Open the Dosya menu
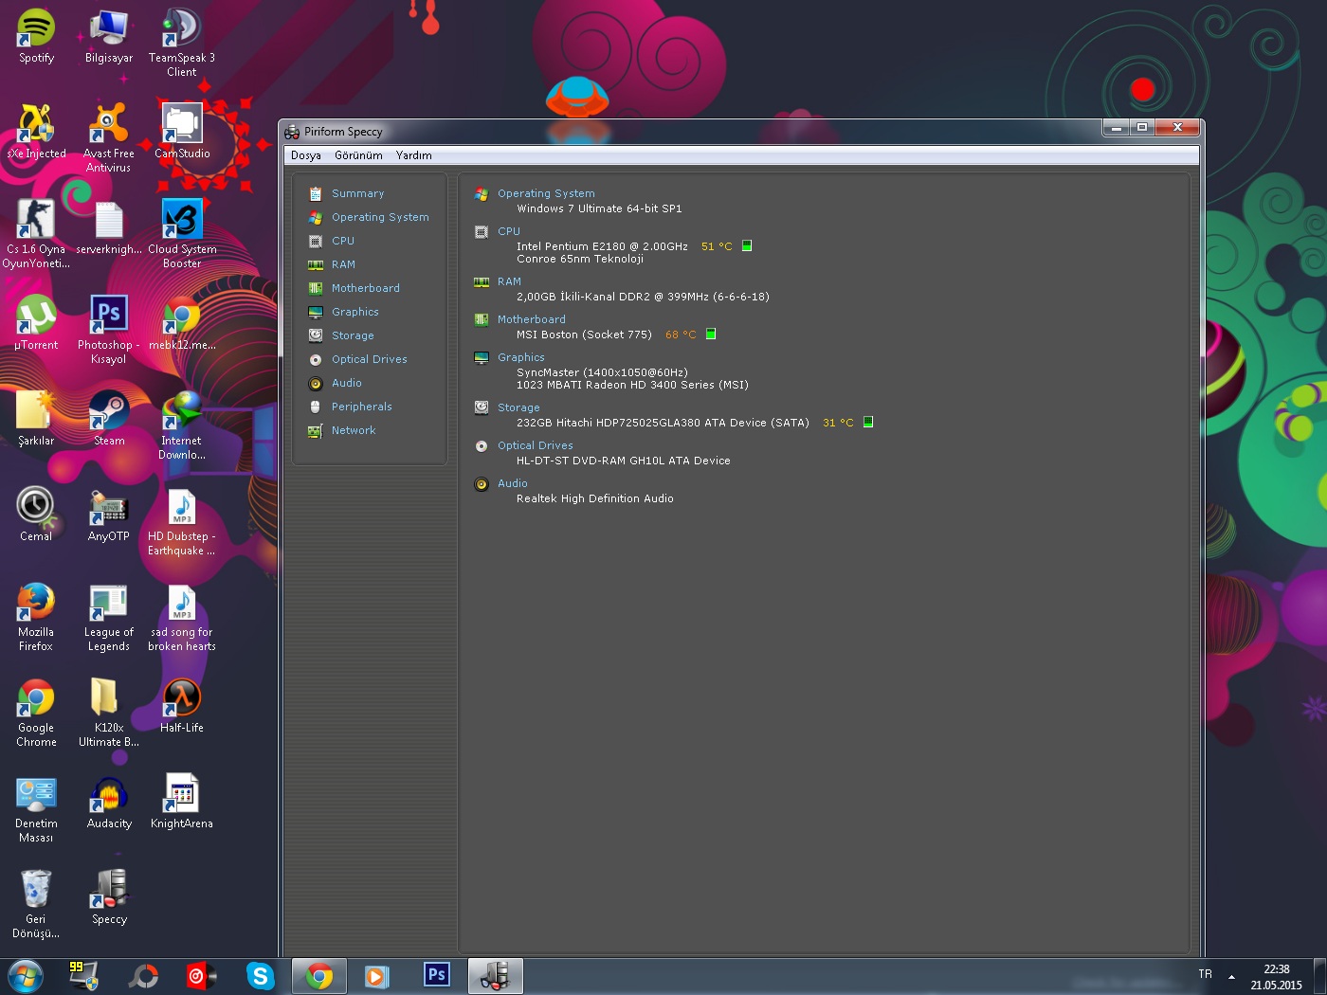The height and width of the screenshot is (995, 1327). click(x=305, y=155)
